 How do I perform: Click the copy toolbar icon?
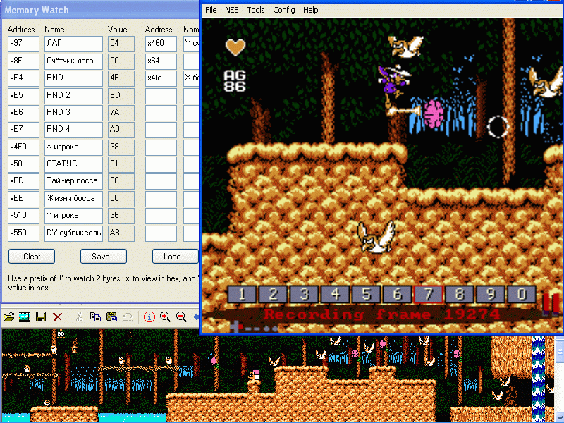[x=95, y=317]
